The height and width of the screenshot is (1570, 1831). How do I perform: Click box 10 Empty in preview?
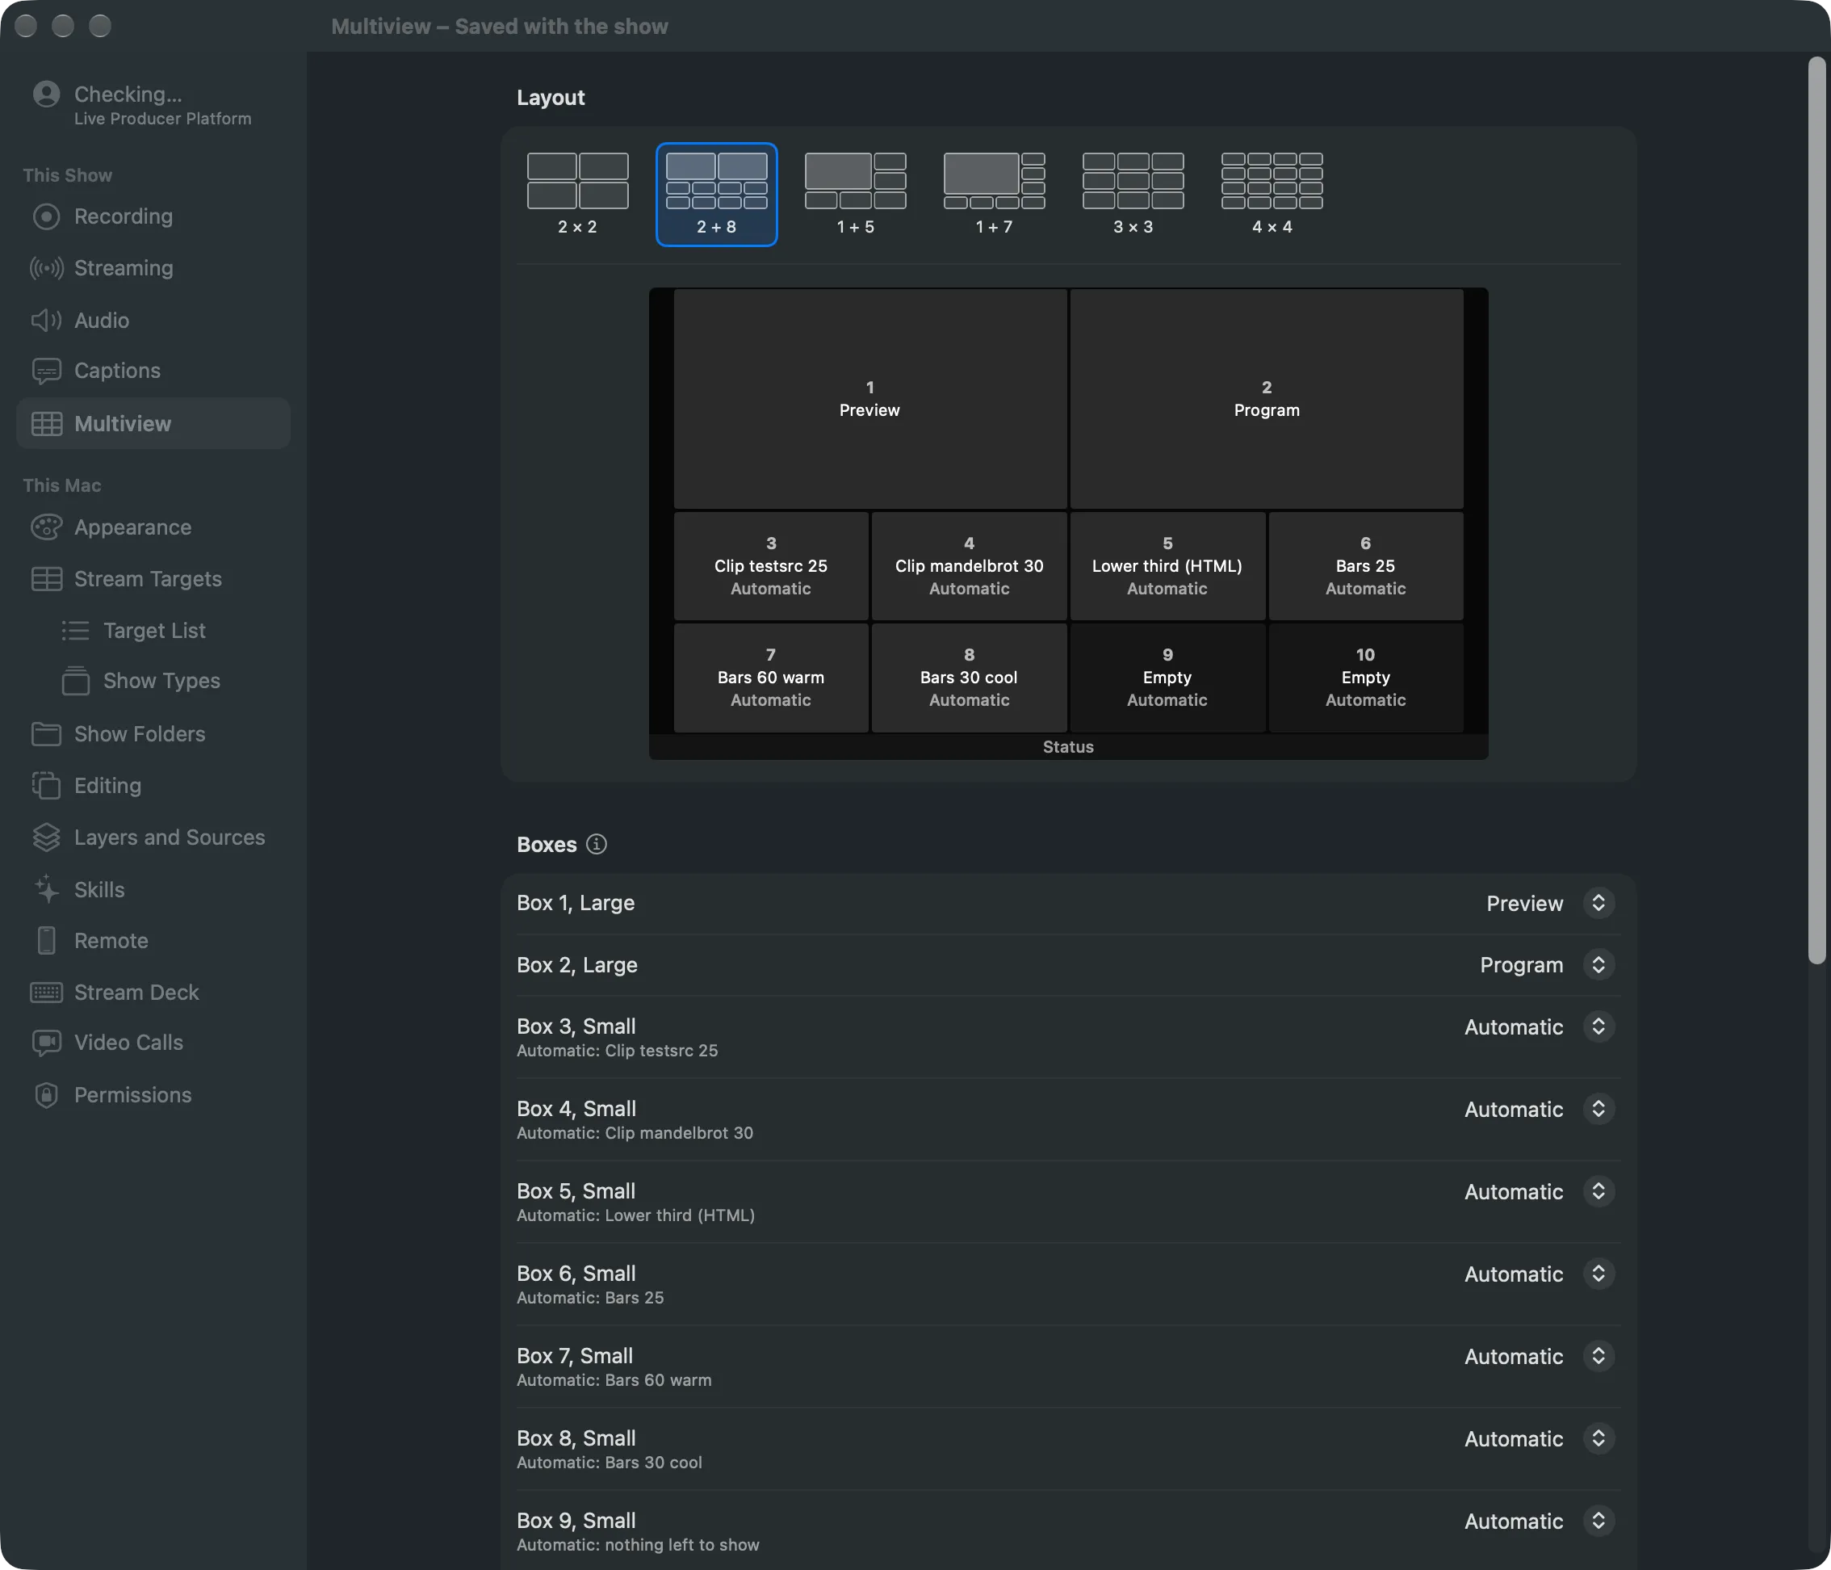[1366, 678]
